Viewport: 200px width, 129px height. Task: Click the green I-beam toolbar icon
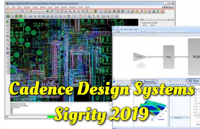158,11
